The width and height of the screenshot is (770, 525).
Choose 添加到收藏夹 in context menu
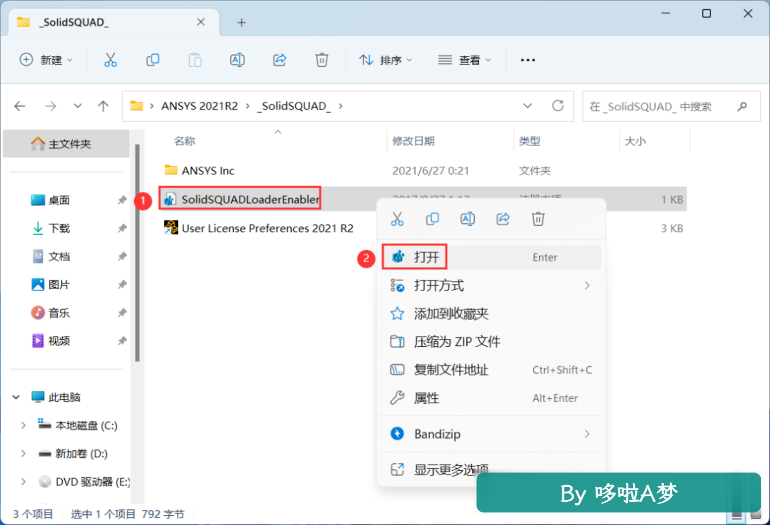pos(491,314)
